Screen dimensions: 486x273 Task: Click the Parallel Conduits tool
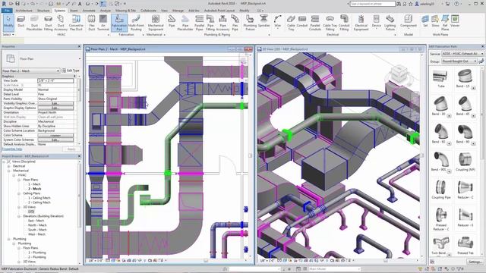tap(315, 23)
